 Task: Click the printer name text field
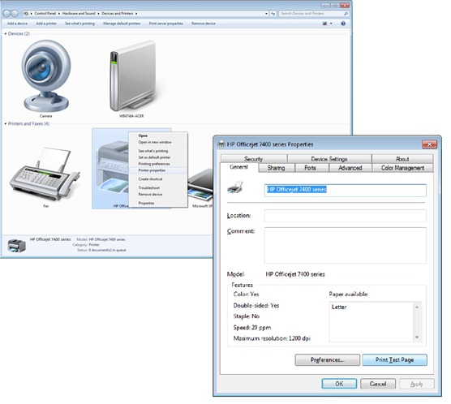pyautogui.click(x=346, y=190)
